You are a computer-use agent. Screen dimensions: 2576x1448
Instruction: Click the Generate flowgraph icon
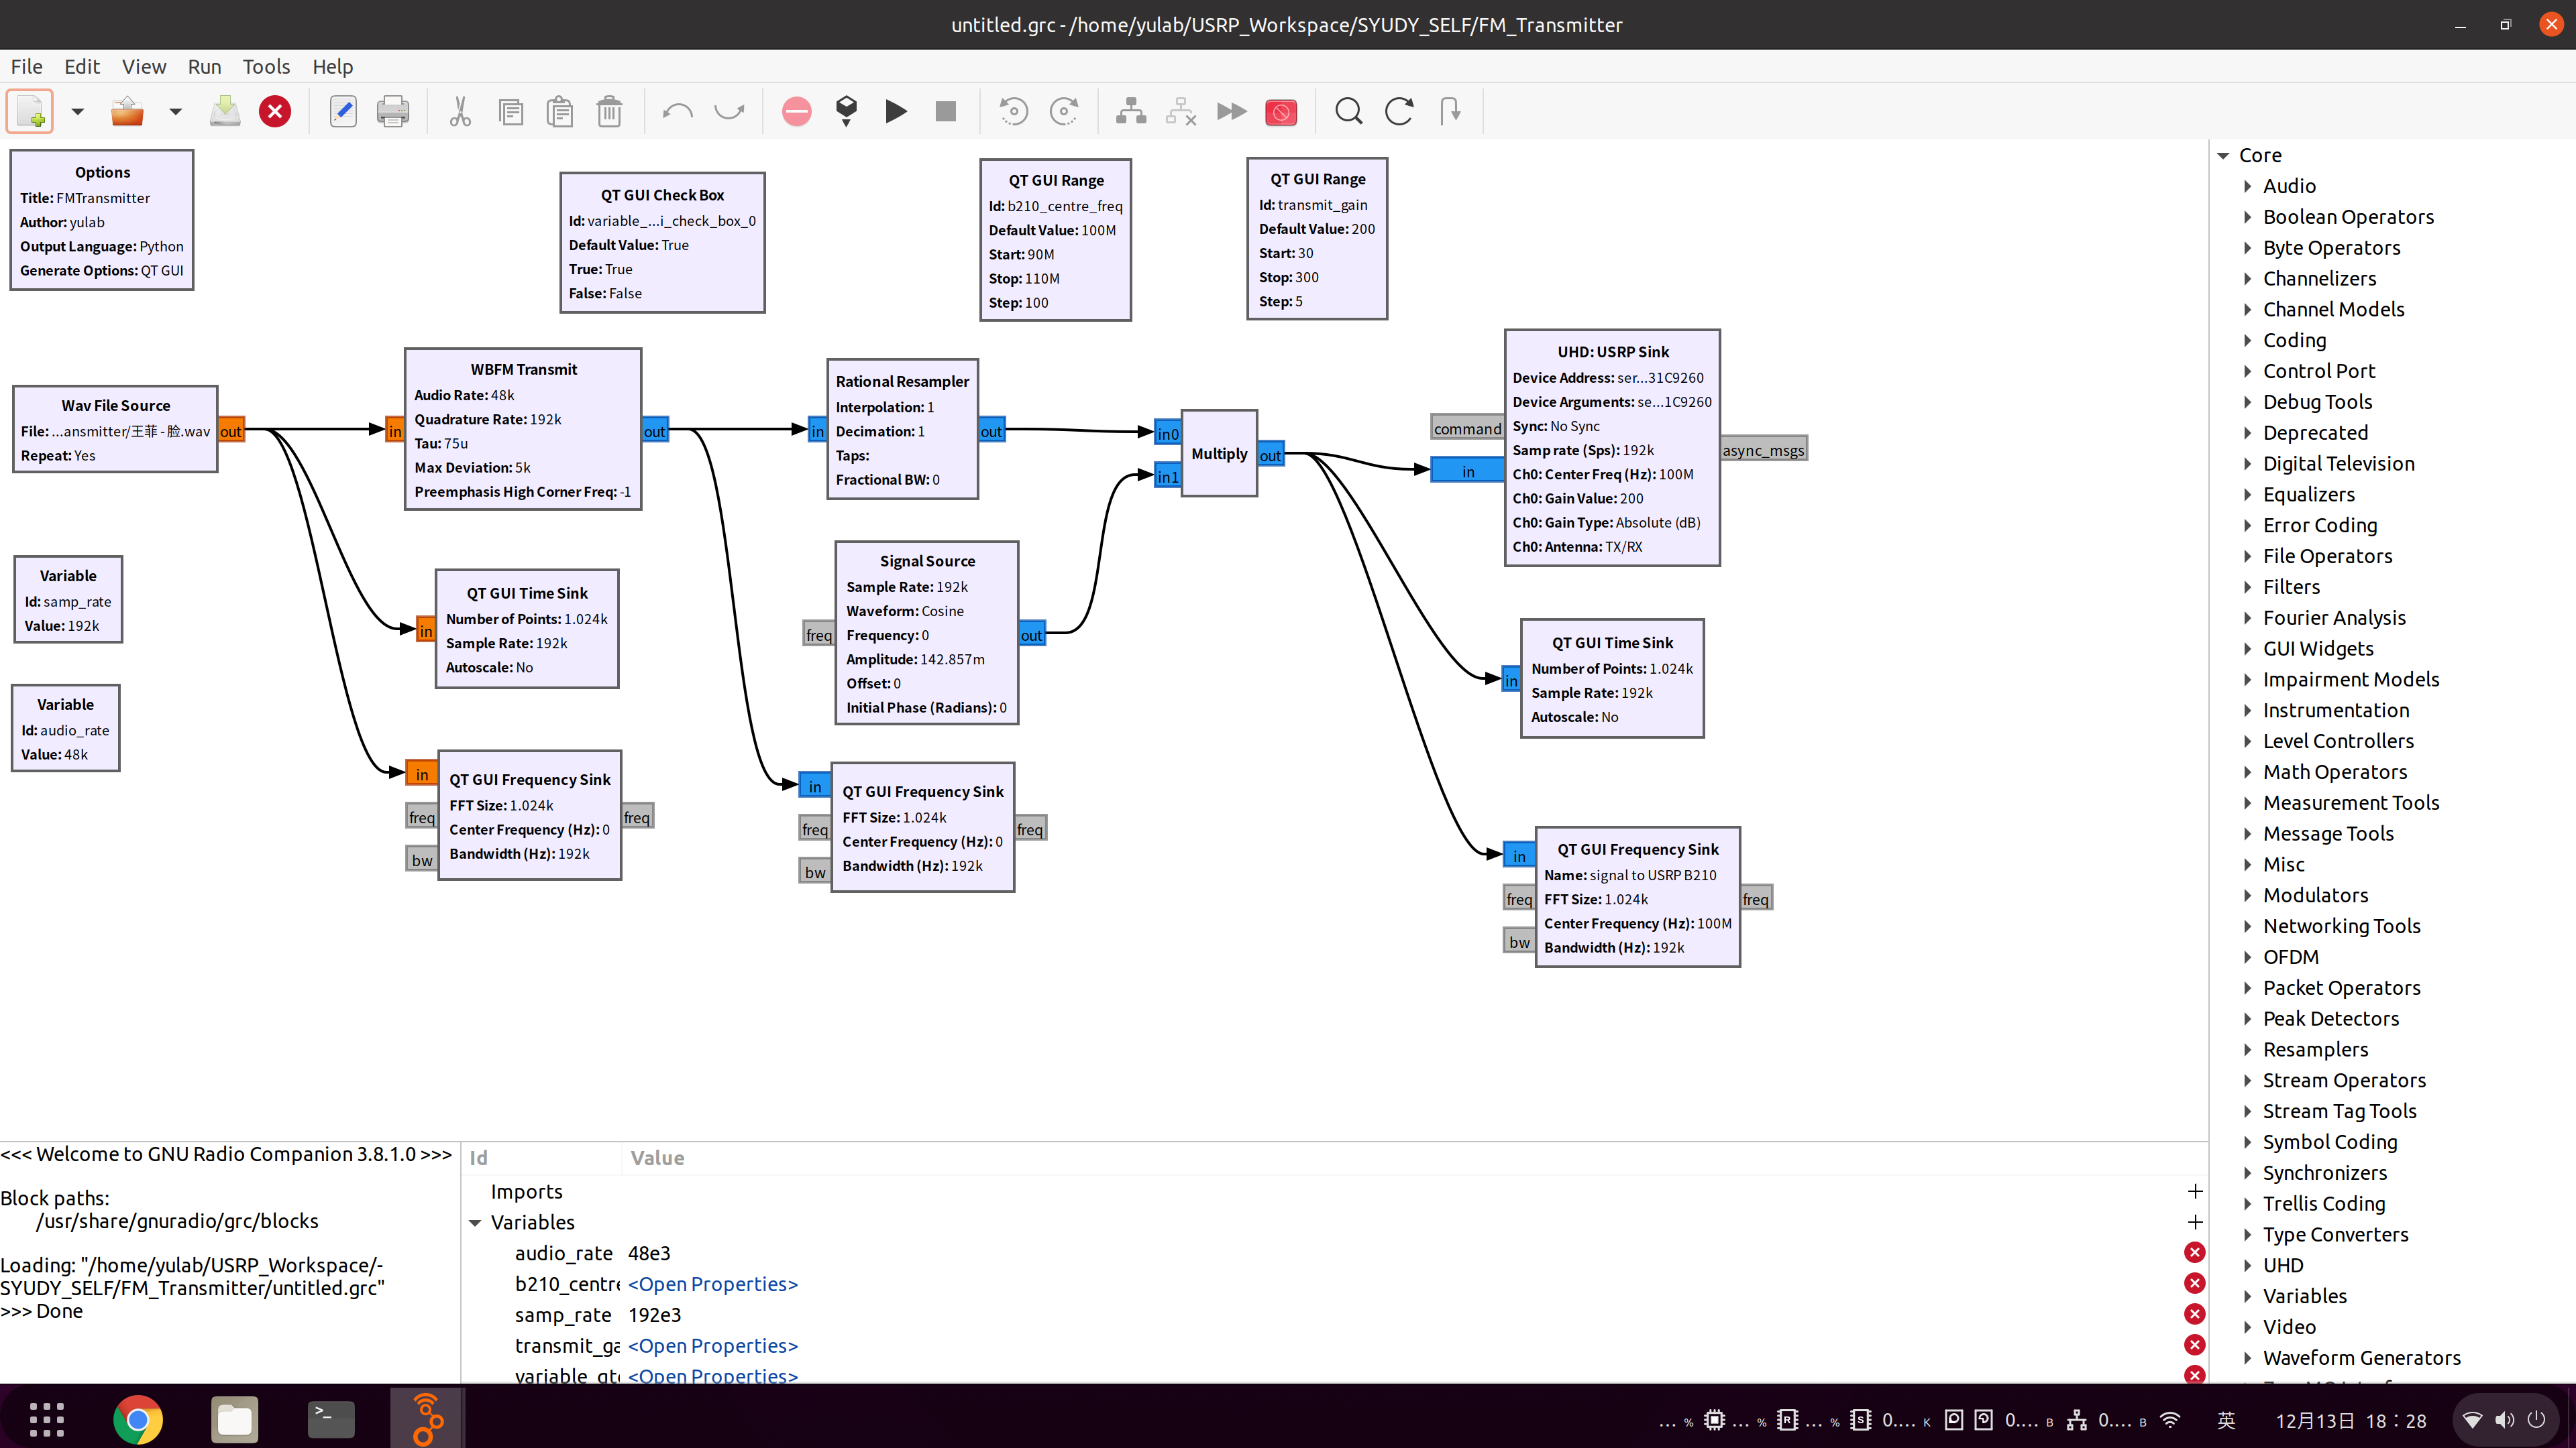click(846, 111)
